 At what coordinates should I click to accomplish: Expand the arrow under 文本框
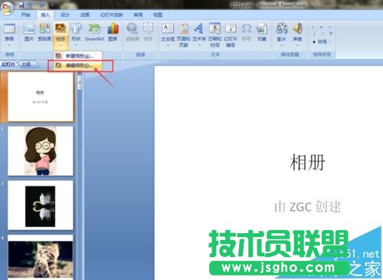pos(168,45)
